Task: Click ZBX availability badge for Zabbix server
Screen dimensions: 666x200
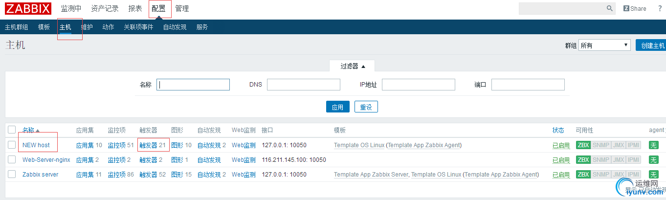Action: [x=583, y=175]
